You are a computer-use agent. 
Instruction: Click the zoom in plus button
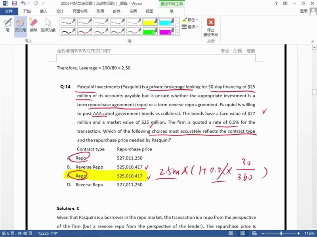(298, 233)
